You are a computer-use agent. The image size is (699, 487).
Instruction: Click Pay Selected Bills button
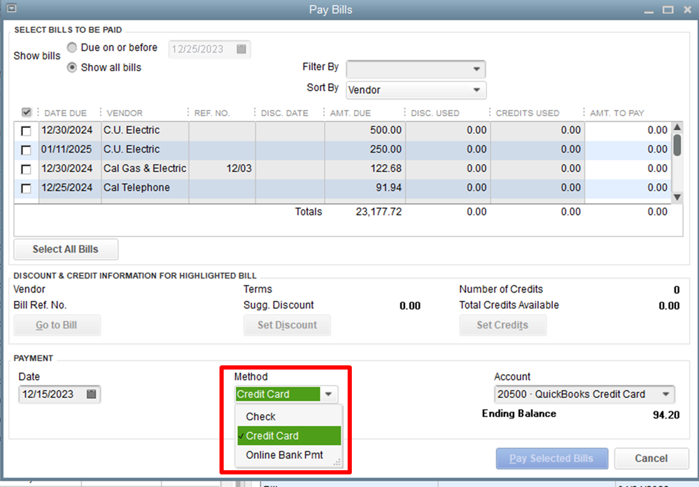[x=552, y=458]
